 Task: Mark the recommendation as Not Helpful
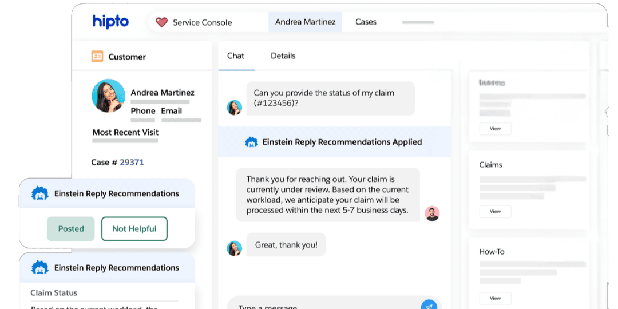click(x=134, y=229)
